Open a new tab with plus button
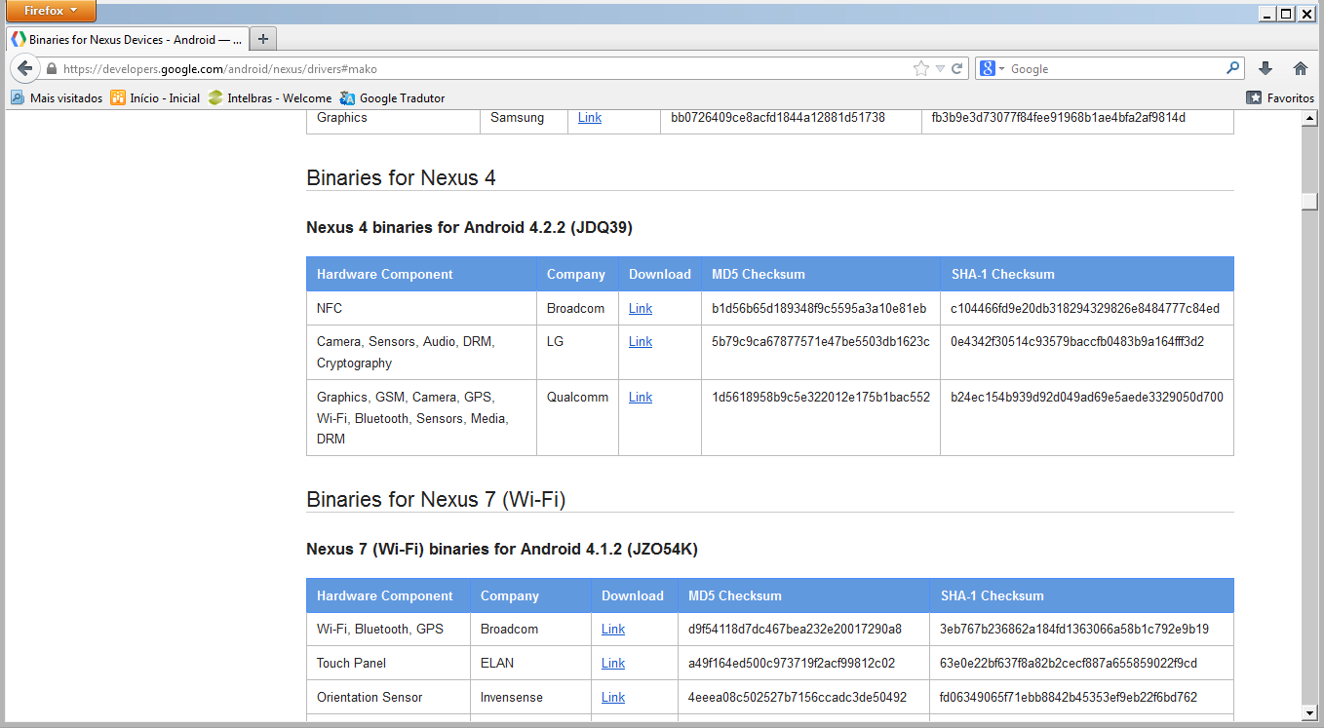This screenshot has height=728, width=1324. pyautogui.click(x=263, y=39)
